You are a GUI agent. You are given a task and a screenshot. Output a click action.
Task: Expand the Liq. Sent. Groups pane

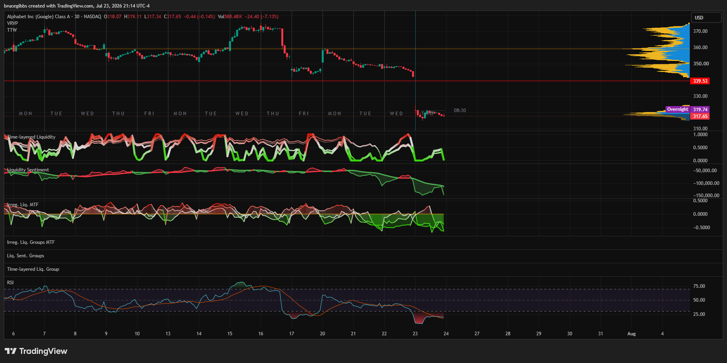click(25, 256)
